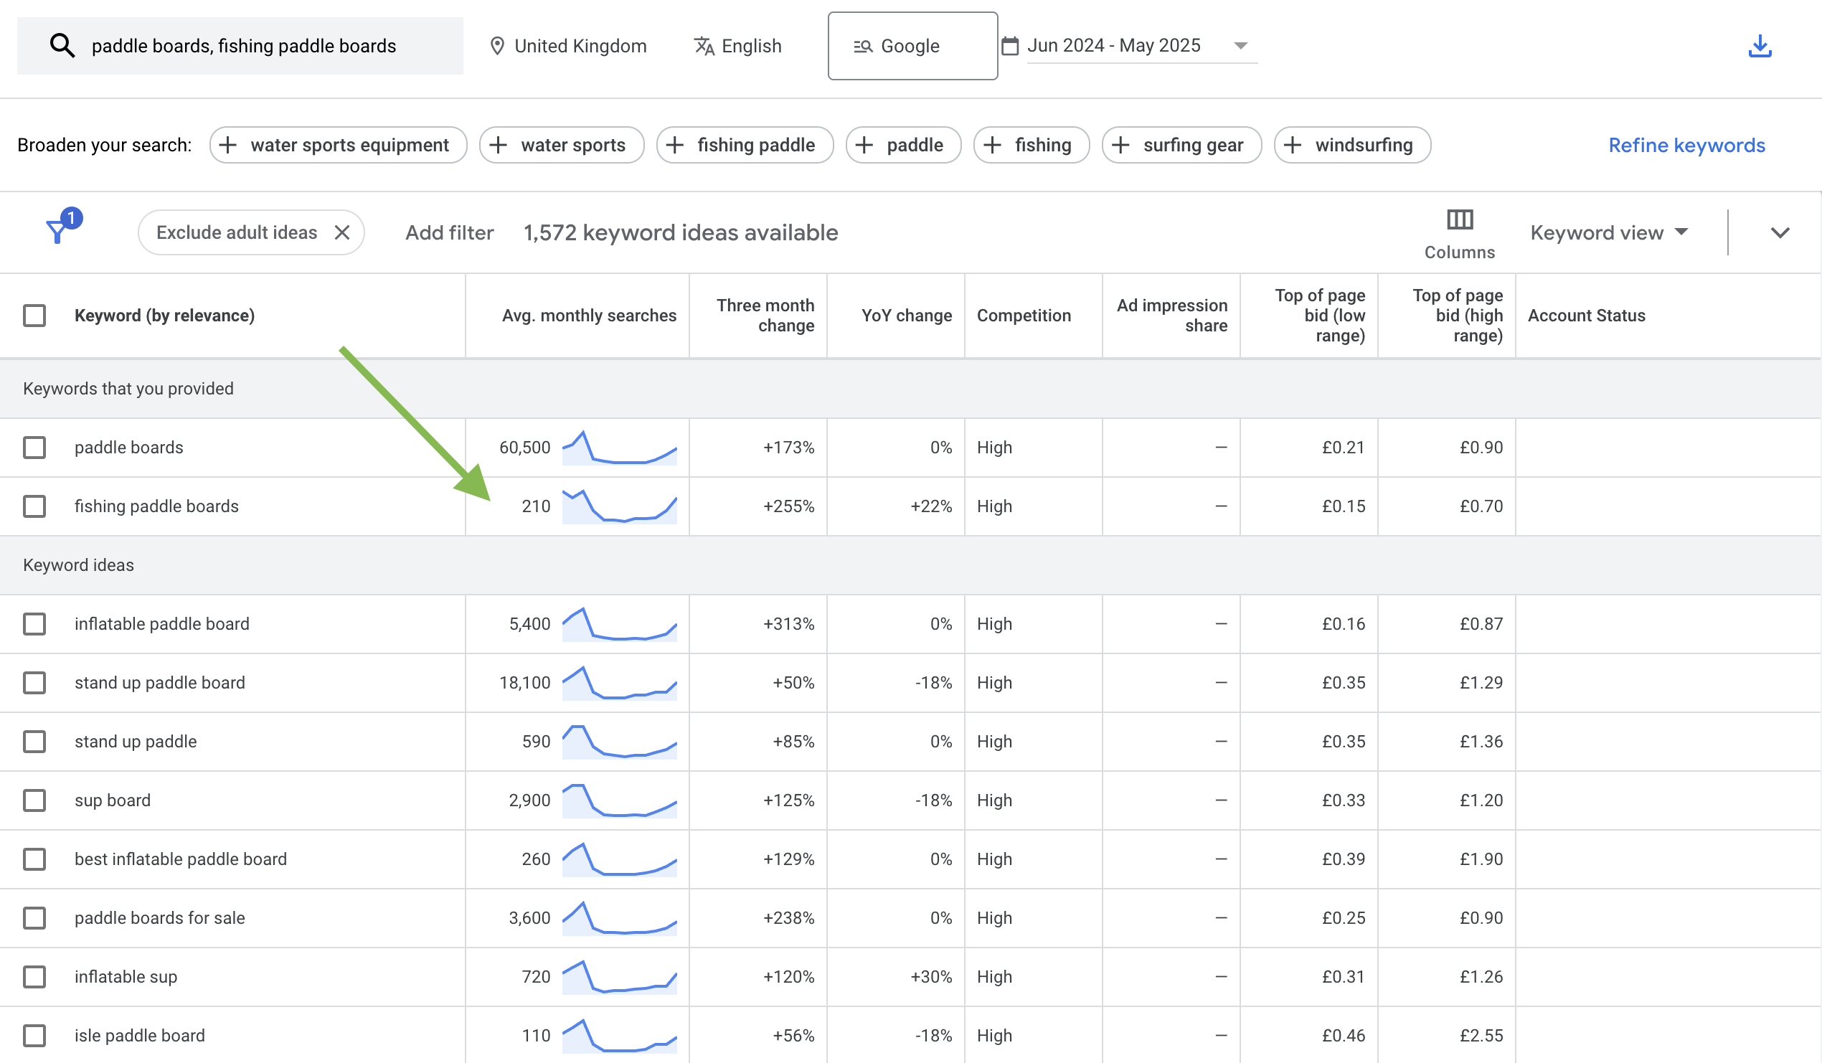Add plus icon for surfing gear
The height and width of the screenshot is (1063, 1822).
pos(1120,145)
